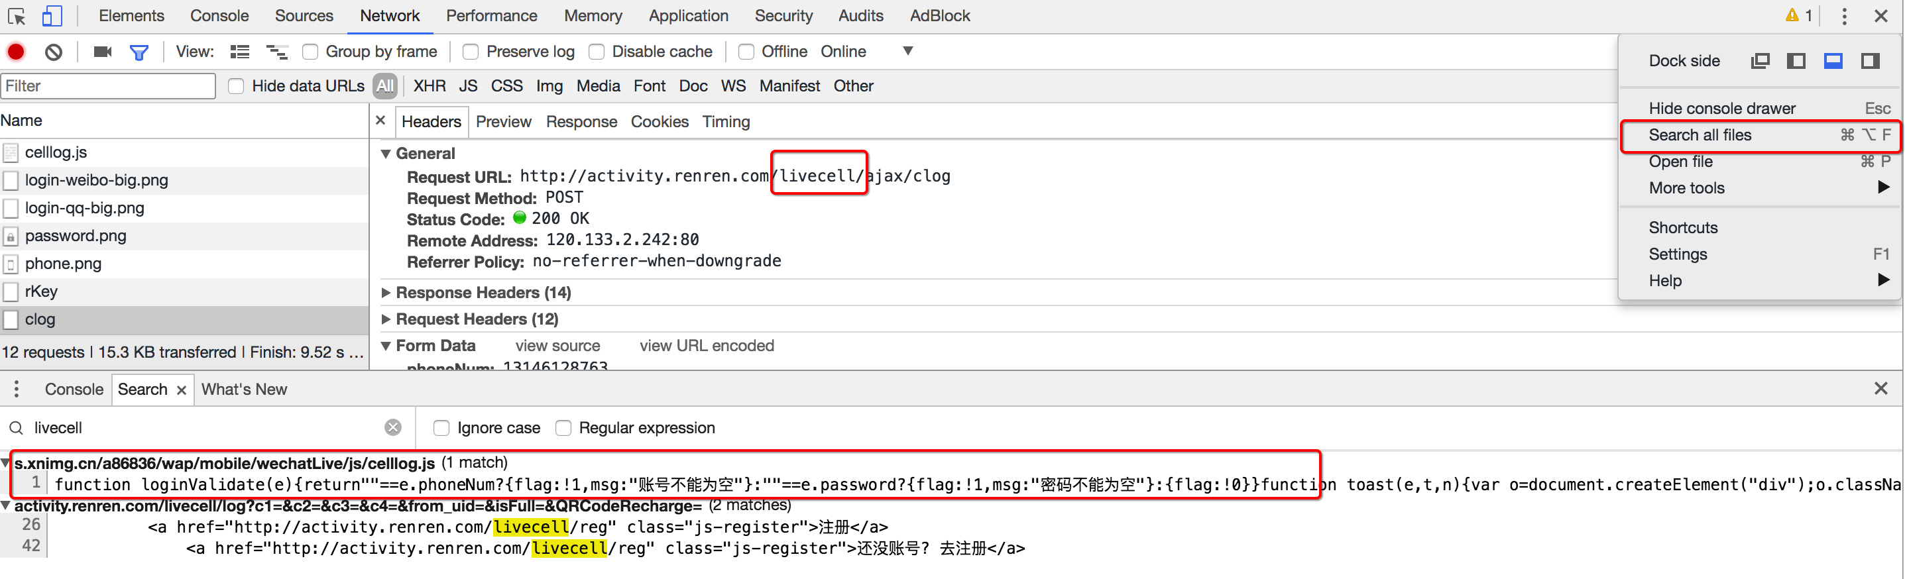Enable the Preserve log checkbox

[471, 52]
